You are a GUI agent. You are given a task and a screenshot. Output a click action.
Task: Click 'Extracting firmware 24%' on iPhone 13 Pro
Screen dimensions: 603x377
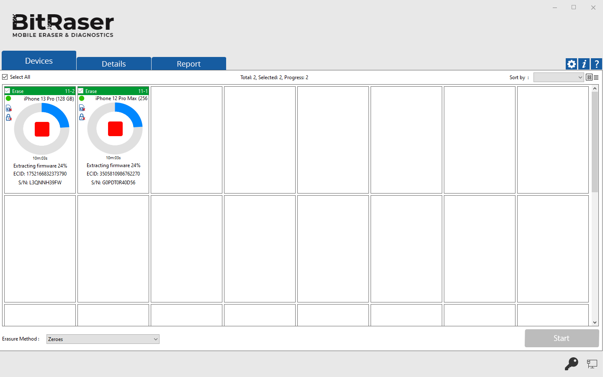click(x=40, y=166)
